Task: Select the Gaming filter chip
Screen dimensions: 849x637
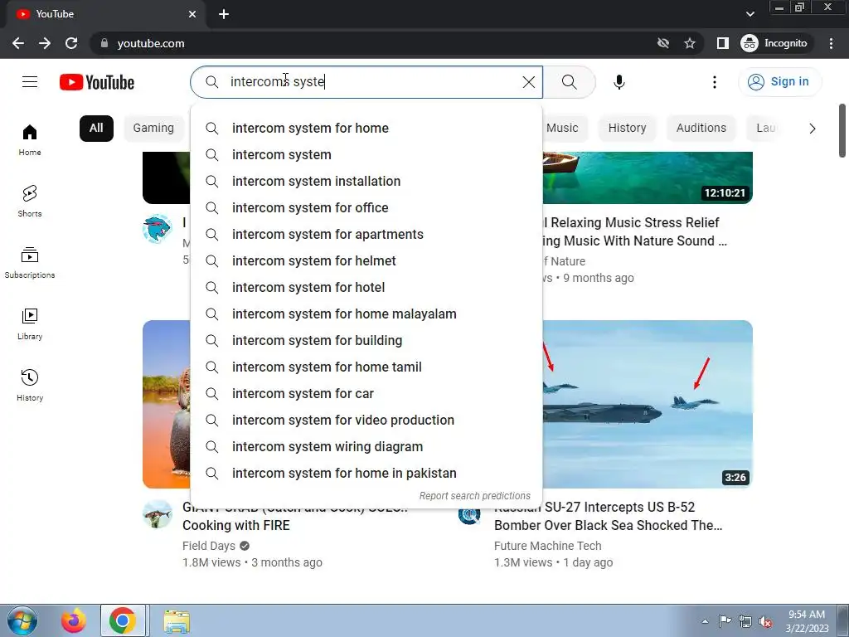Action: pos(153,129)
